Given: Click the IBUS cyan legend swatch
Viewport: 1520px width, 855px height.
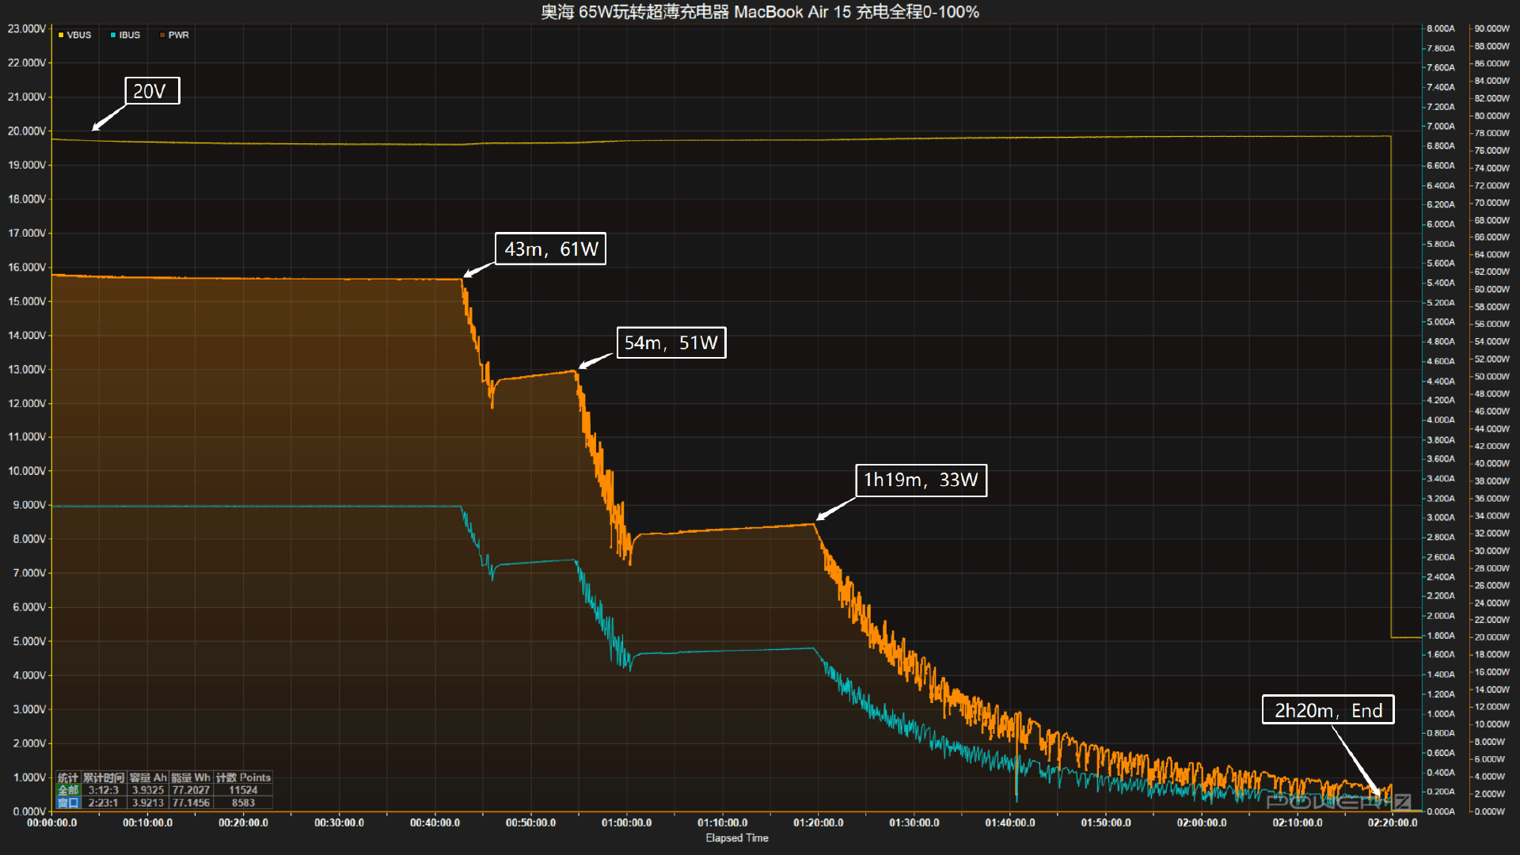Looking at the screenshot, I should point(113,35).
